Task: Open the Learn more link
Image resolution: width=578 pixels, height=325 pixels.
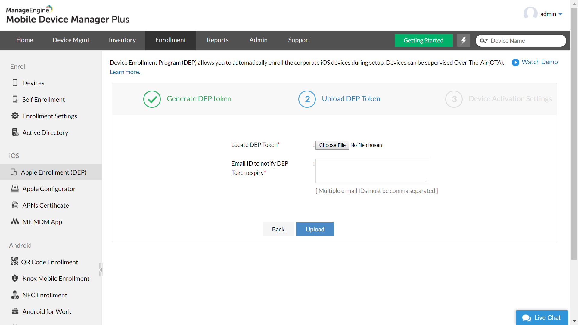Action: (x=125, y=72)
